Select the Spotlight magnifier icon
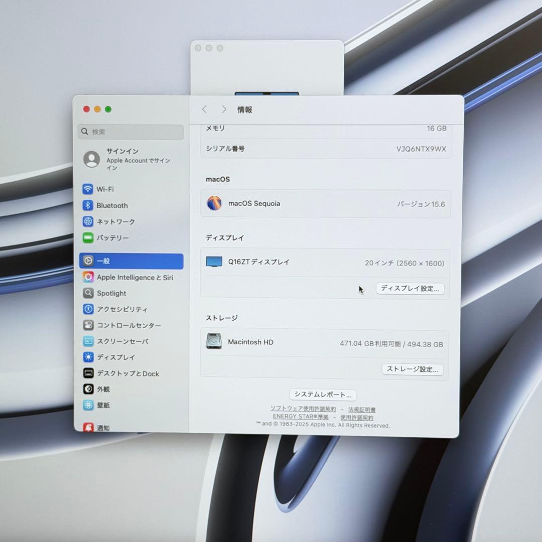This screenshot has height=542, width=542. (88, 293)
